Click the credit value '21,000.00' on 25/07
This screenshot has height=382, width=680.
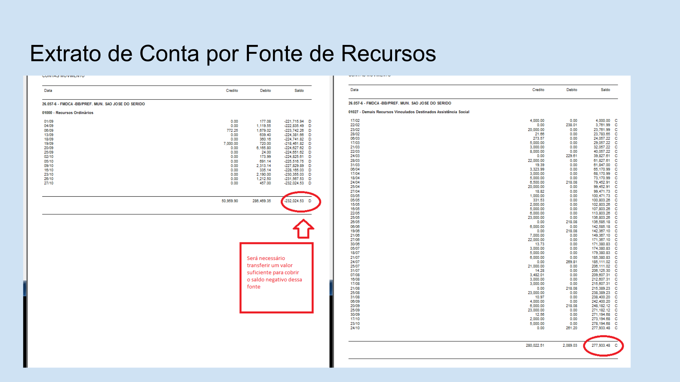[536, 266]
